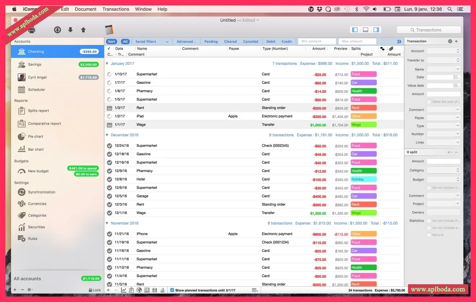Collapse the November 2016 group
This screenshot has height=302, width=476.
pos(107,223)
